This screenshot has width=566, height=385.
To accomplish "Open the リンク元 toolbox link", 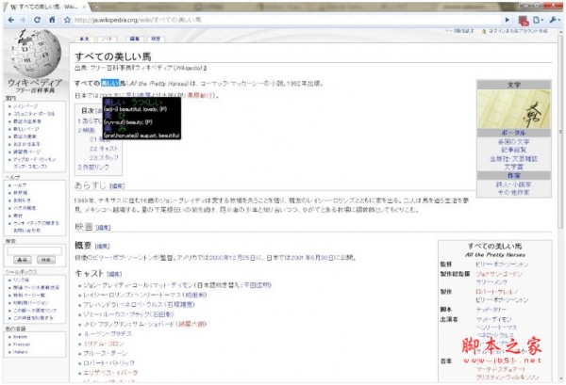I will [x=22, y=280].
